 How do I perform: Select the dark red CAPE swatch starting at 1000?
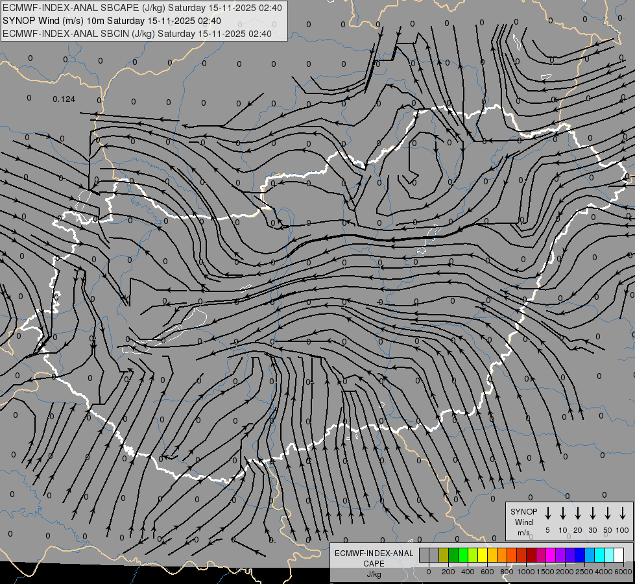coord(531,555)
